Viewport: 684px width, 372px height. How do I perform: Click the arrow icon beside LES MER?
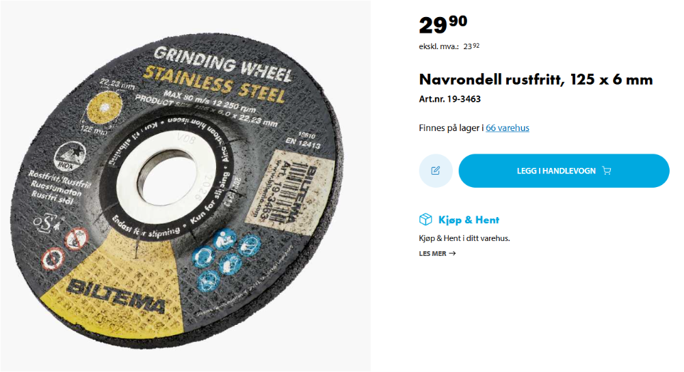[x=452, y=253]
